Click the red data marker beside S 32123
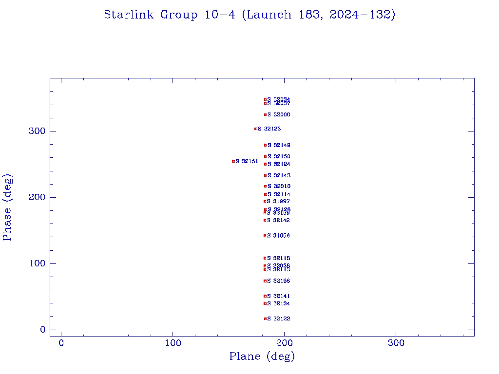This screenshot has height=374, width=499. pos(255,129)
